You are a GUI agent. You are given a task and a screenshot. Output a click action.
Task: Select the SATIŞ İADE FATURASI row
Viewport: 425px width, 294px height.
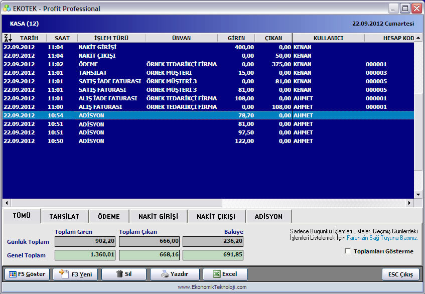pyautogui.click(x=208, y=81)
